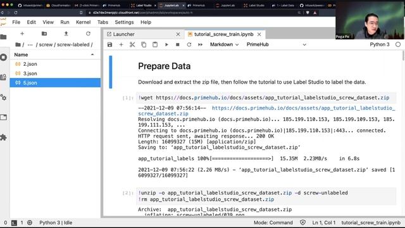The height and width of the screenshot is (228, 405).
Task: Click the wget command code cell
Action: (x=266, y=98)
